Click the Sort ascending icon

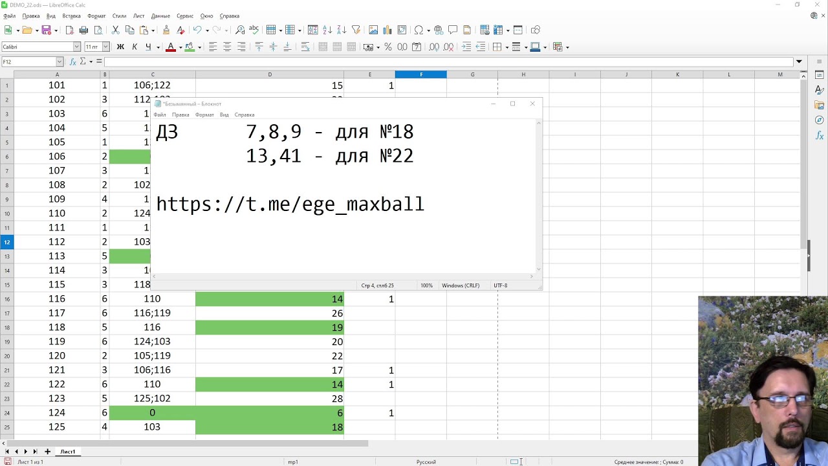[x=327, y=30]
